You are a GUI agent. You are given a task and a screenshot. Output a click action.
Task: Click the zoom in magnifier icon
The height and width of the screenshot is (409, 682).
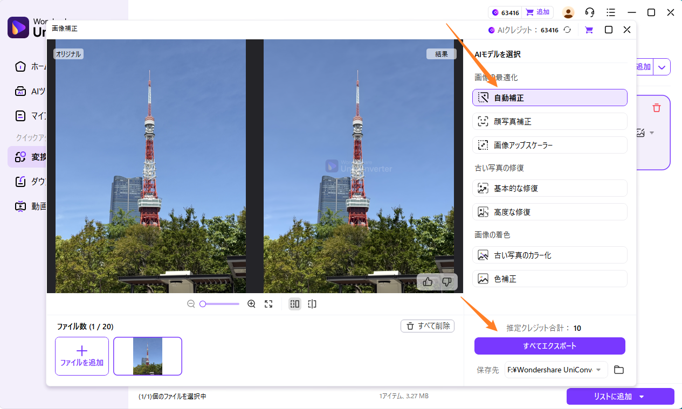(251, 304)
